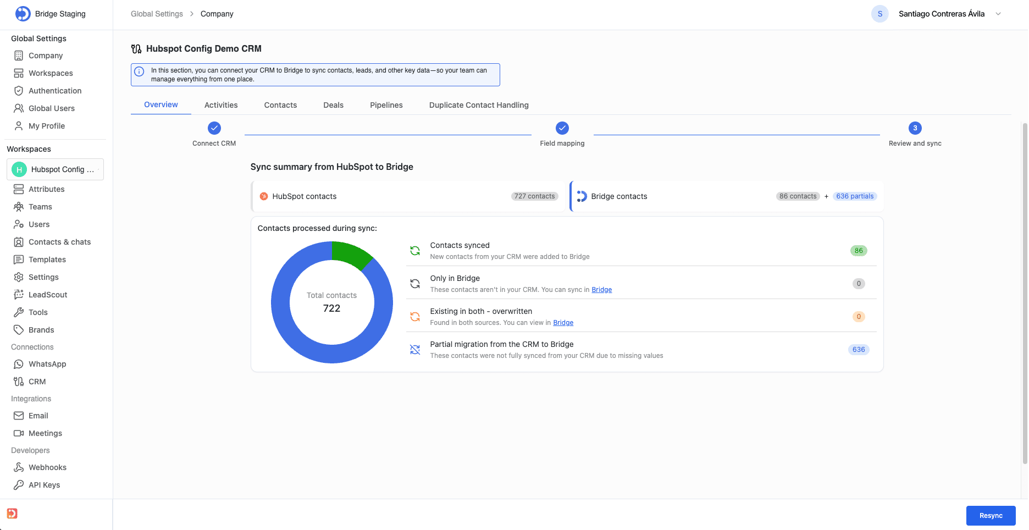1029x530 pixels.
Task: Go to Connect CRM step checkmark
Action: coord(214,128)
